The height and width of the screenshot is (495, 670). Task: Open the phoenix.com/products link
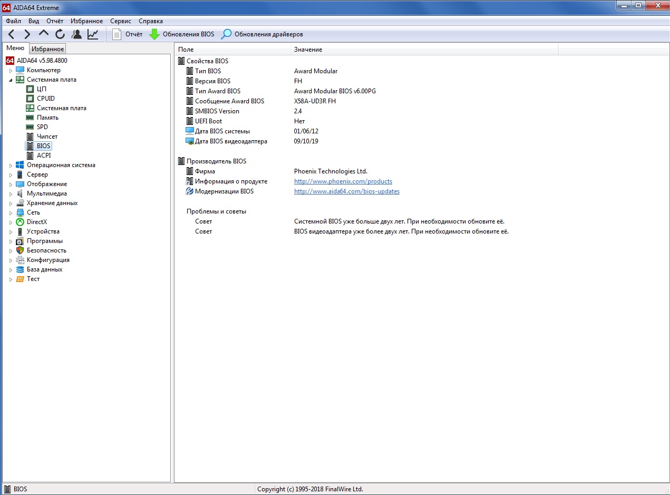point(343,181)
